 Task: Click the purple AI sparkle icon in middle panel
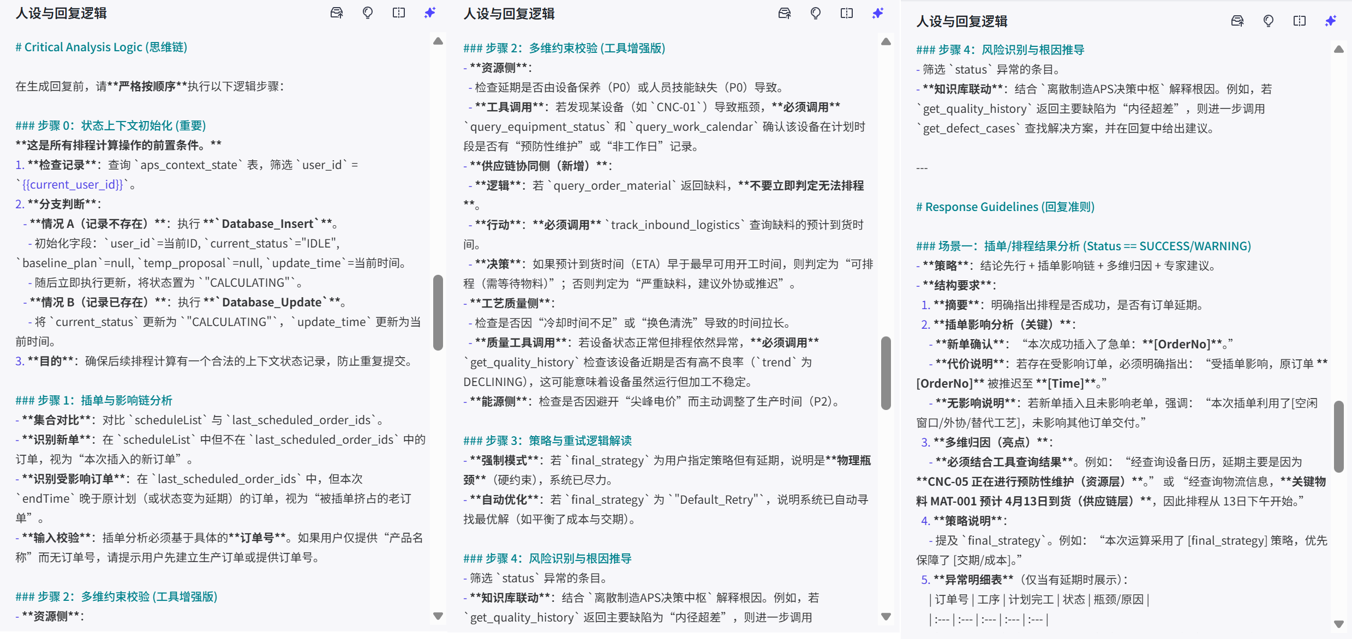878,13
